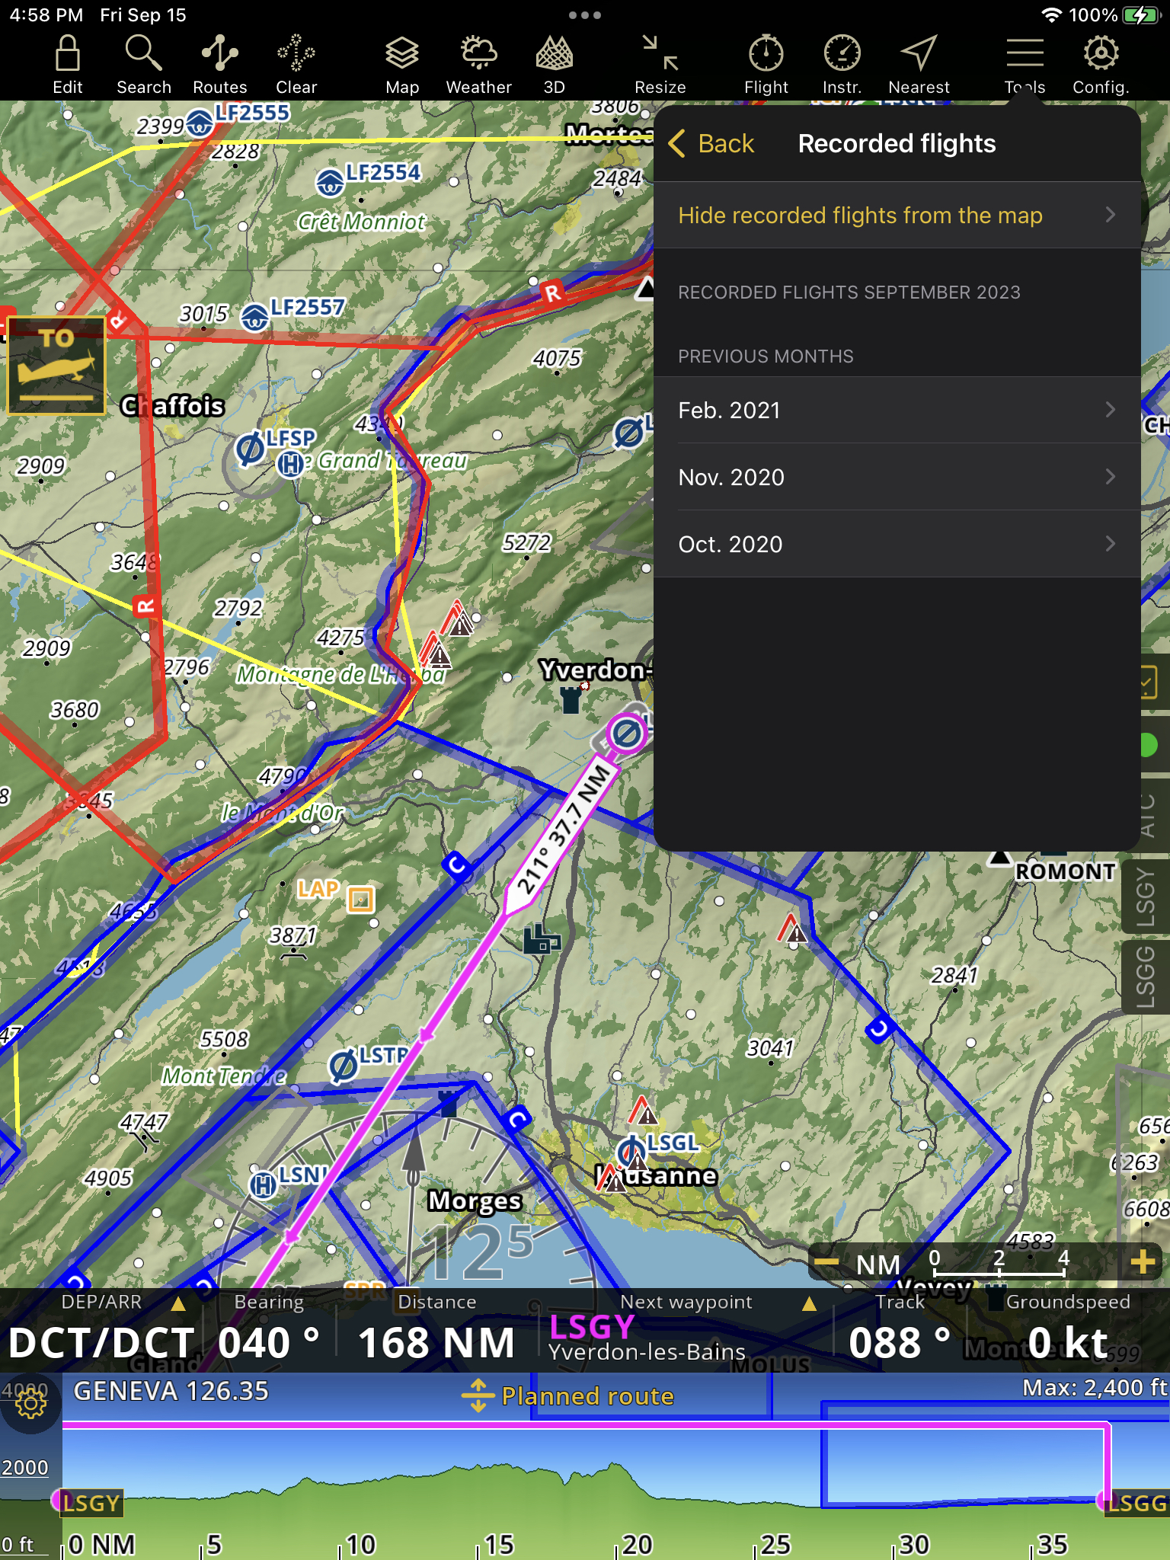Open the Routes menu
The height and width of the screenshot is (1560, 1170).
pos(219,65)
